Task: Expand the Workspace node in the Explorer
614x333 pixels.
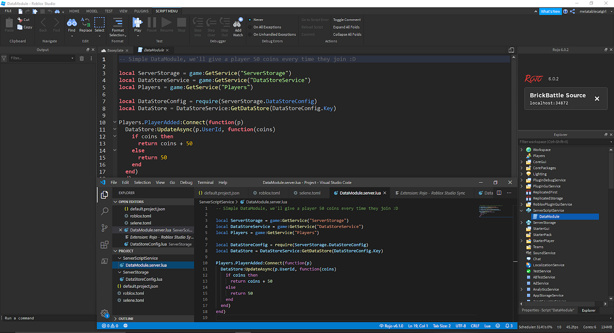Action: pos(521,149)
